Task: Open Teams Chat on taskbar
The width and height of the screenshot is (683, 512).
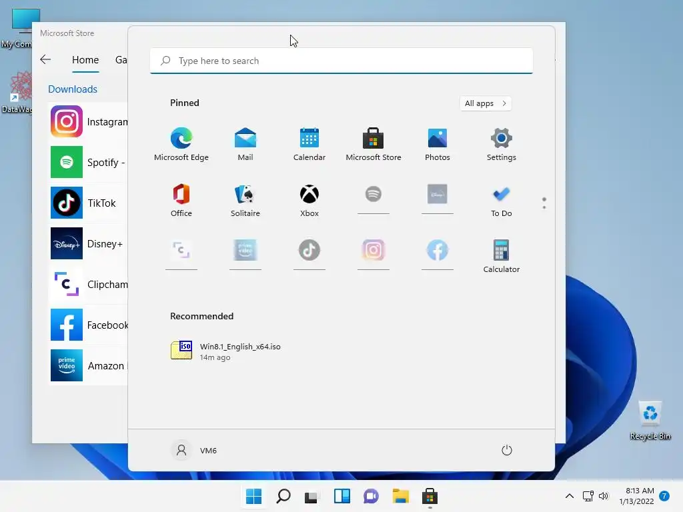Action: 371,496
